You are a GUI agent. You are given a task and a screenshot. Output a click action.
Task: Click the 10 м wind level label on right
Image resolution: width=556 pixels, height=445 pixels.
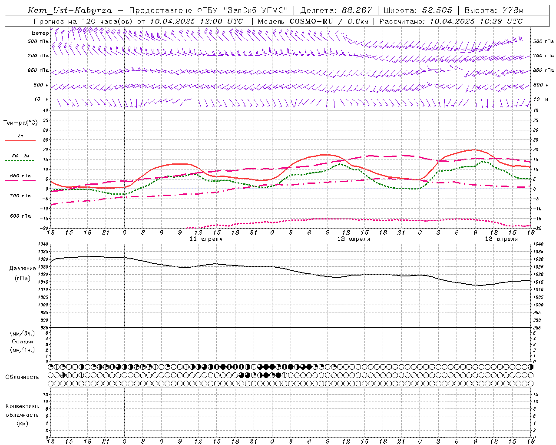540,99
